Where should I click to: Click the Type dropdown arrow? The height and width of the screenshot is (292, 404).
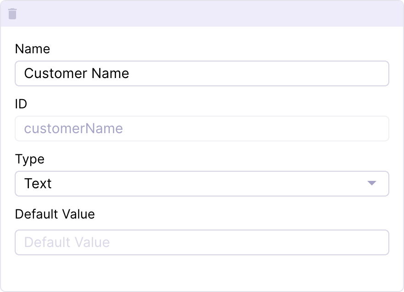[x=372, y=184]
